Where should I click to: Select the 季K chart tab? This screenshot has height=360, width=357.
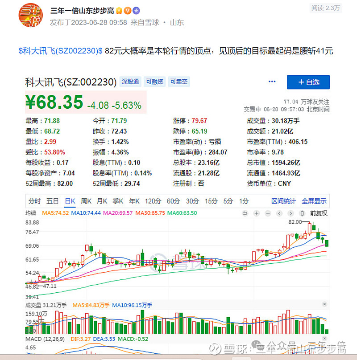coord(118,201)
